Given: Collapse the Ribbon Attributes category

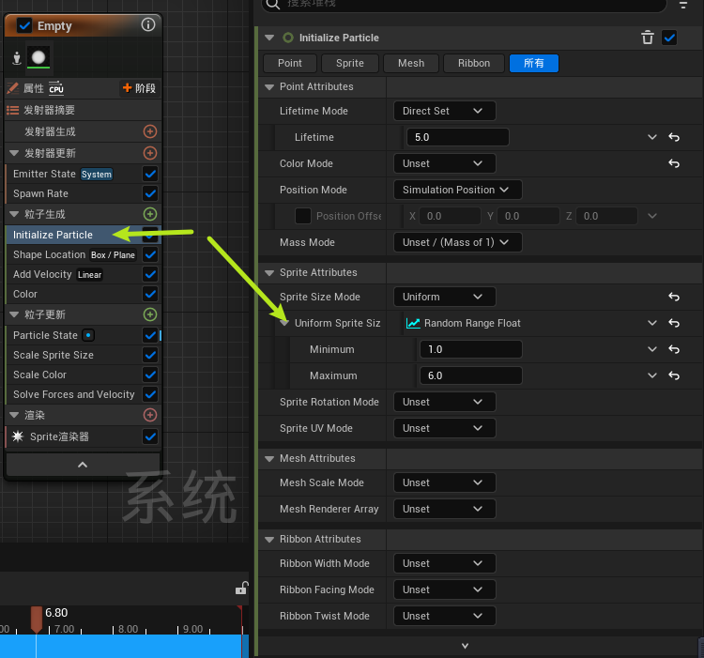Looking at the screenshot, I should pyautogui.click(x=269, y=540).
